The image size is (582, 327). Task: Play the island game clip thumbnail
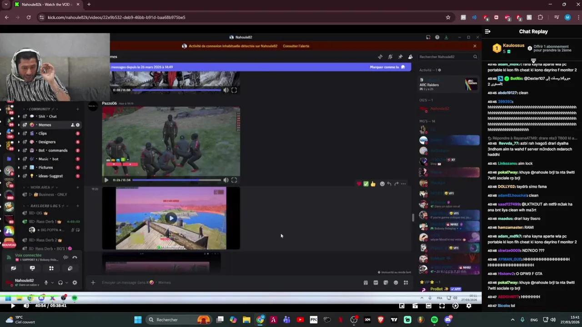click(171, 218)
